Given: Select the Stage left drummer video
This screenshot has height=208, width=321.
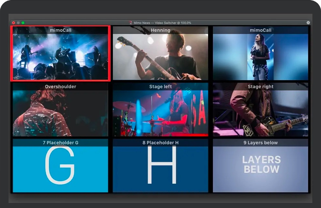Looking at the screenshot, I should (x=160, y=113).
